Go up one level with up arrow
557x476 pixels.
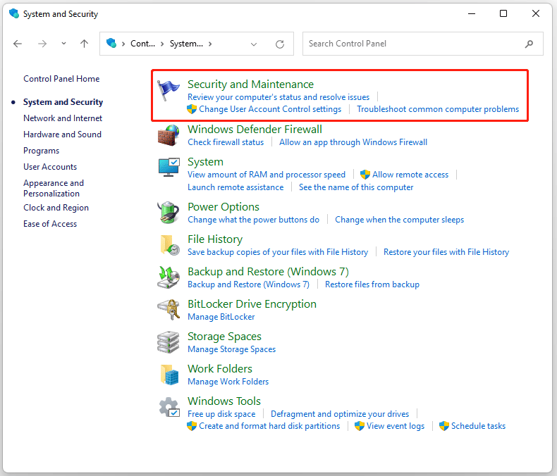(84, 44)
